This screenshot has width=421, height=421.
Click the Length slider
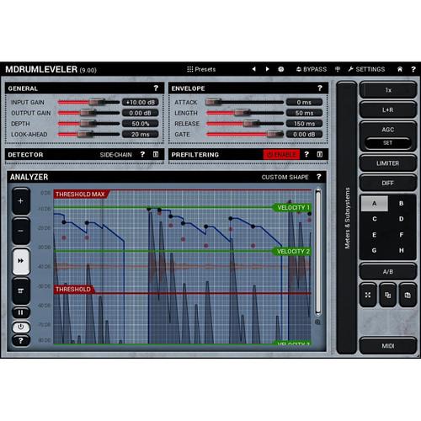[244, 113]
